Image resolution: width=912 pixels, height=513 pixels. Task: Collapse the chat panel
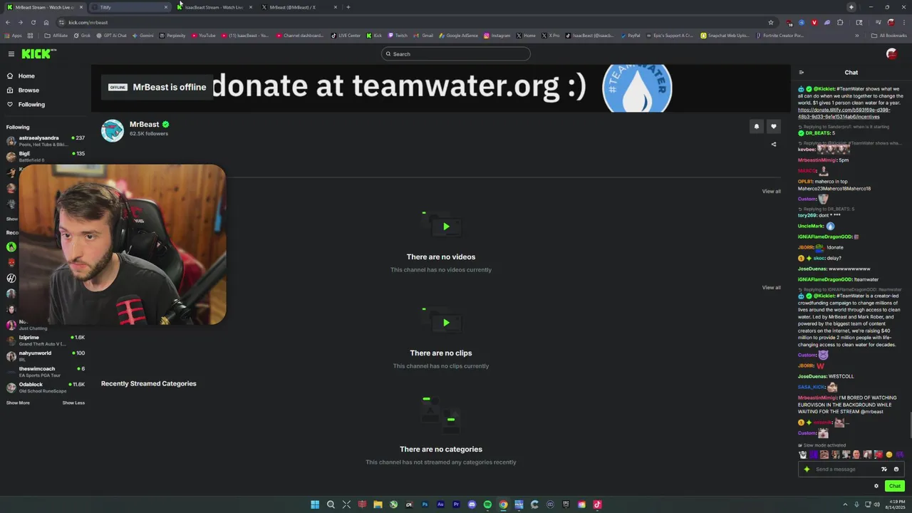801,73
